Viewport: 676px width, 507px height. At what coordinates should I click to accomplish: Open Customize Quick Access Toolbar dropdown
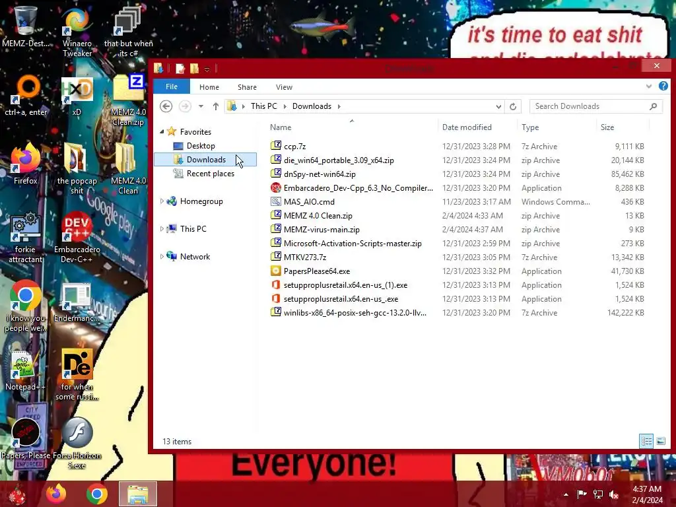tap(207, 69)
